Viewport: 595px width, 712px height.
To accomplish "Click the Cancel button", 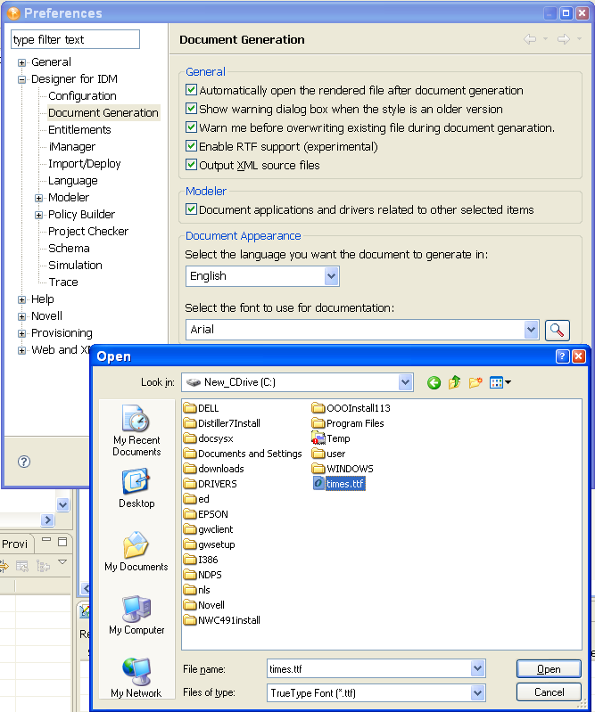I will [x=549, y=692].
